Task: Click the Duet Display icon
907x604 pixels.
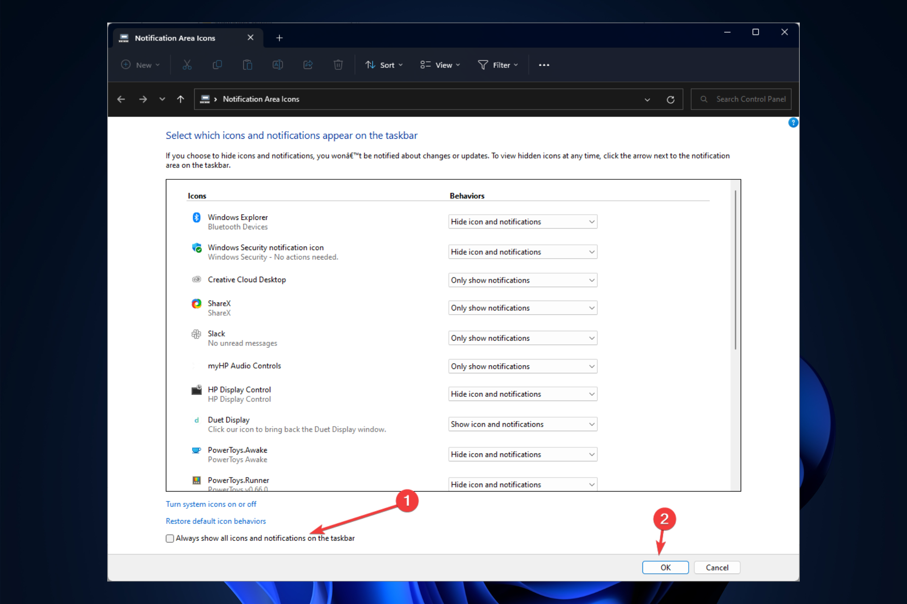Action: (197, 420)
